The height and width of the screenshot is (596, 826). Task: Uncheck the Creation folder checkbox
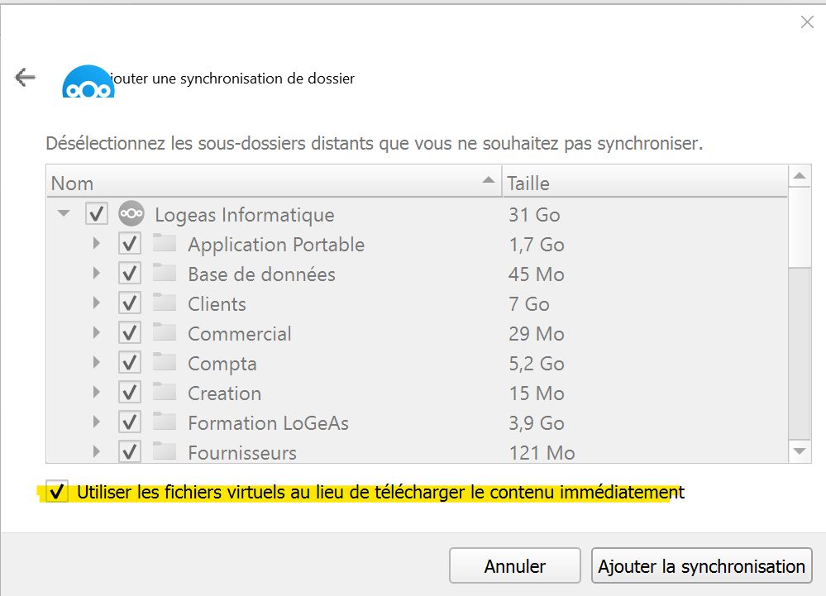point(130,393)
